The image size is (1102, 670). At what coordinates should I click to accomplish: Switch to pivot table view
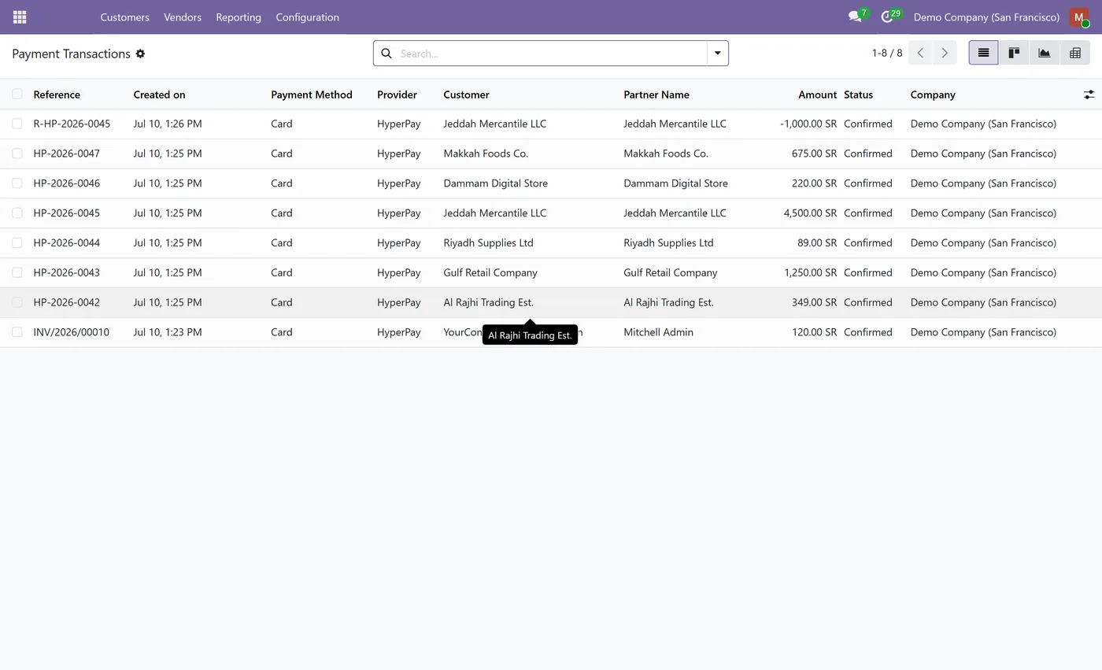coord(1075,53)
